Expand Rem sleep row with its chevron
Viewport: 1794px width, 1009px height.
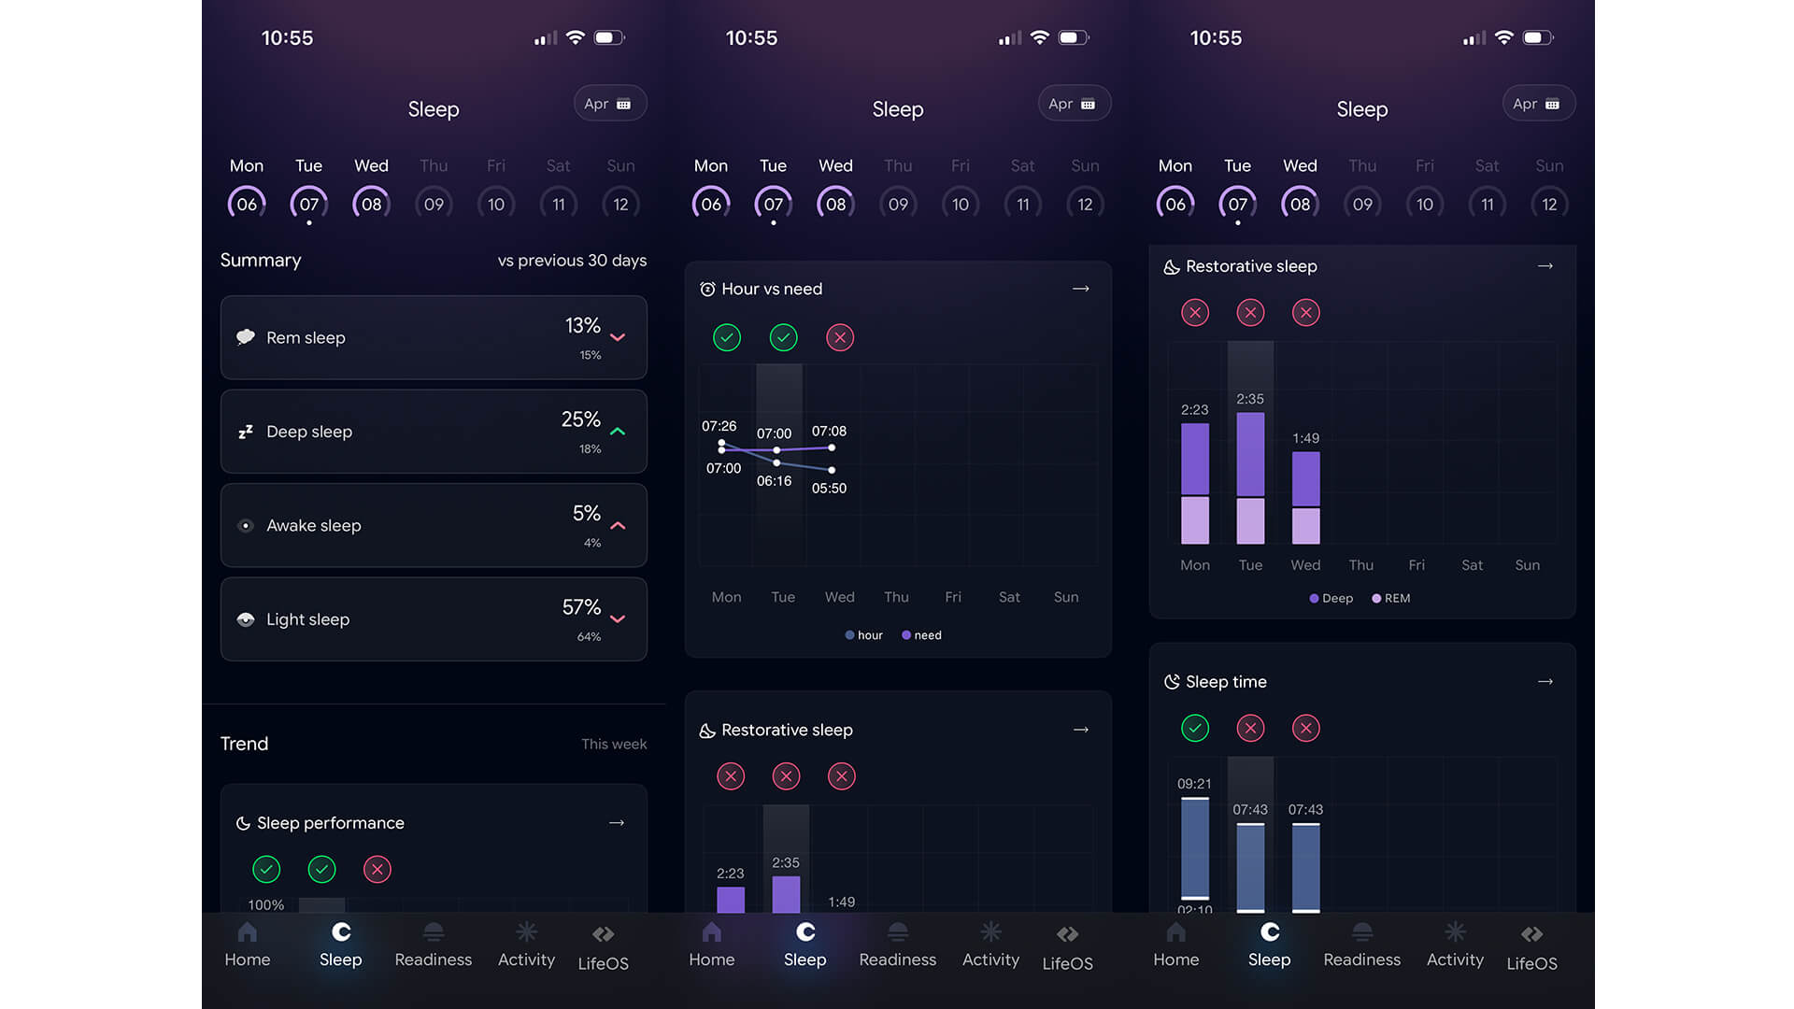pyautogui.click(x=618, y=337)
